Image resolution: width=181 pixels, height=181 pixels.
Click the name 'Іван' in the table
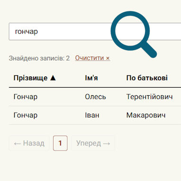point(92,115)
